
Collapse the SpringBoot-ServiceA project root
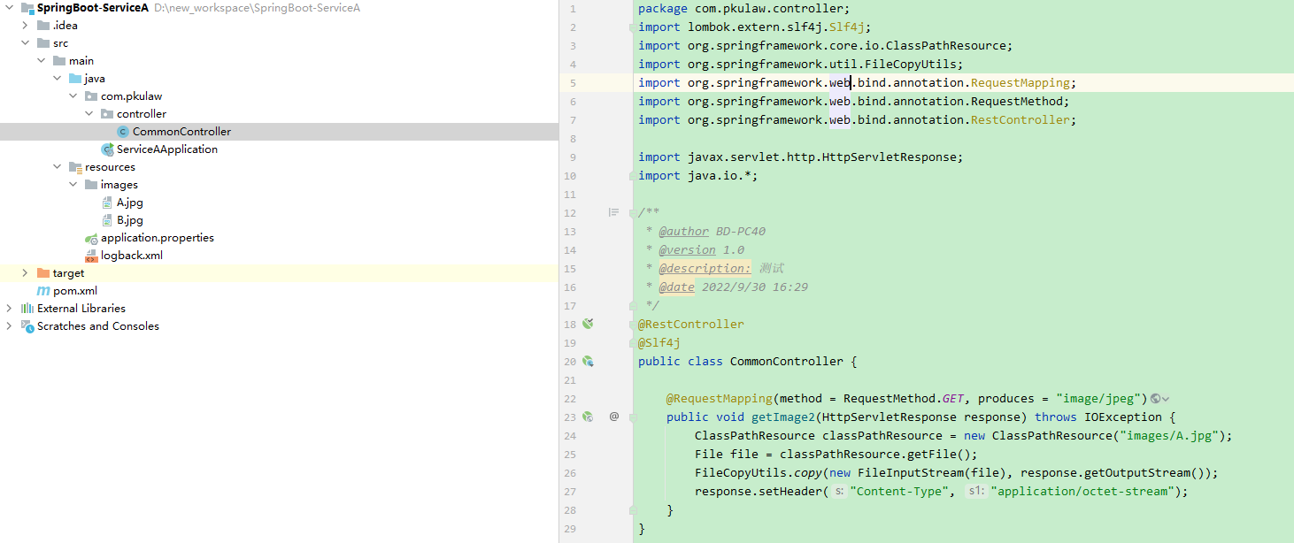[x=10, y=8]
